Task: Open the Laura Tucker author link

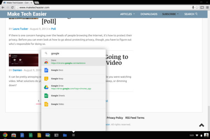Action: point(20,29)
